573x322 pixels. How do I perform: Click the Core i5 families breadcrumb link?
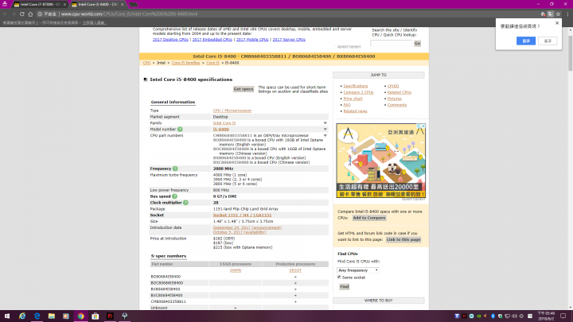[x=185, y=63]
